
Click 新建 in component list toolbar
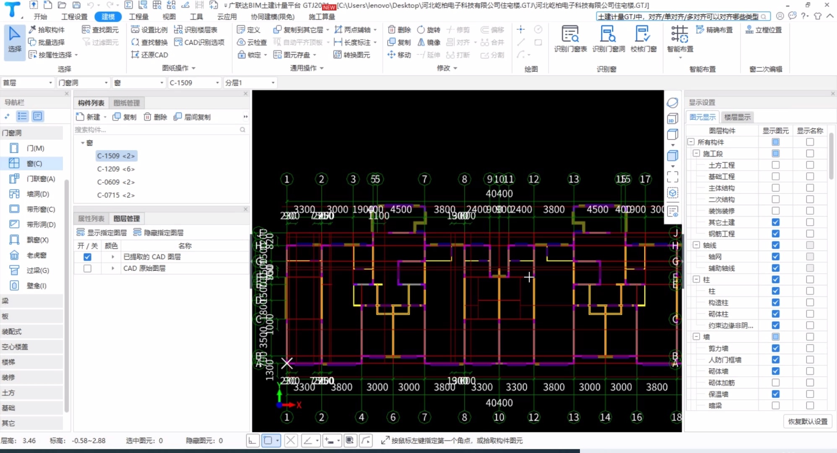click(88, 117)
